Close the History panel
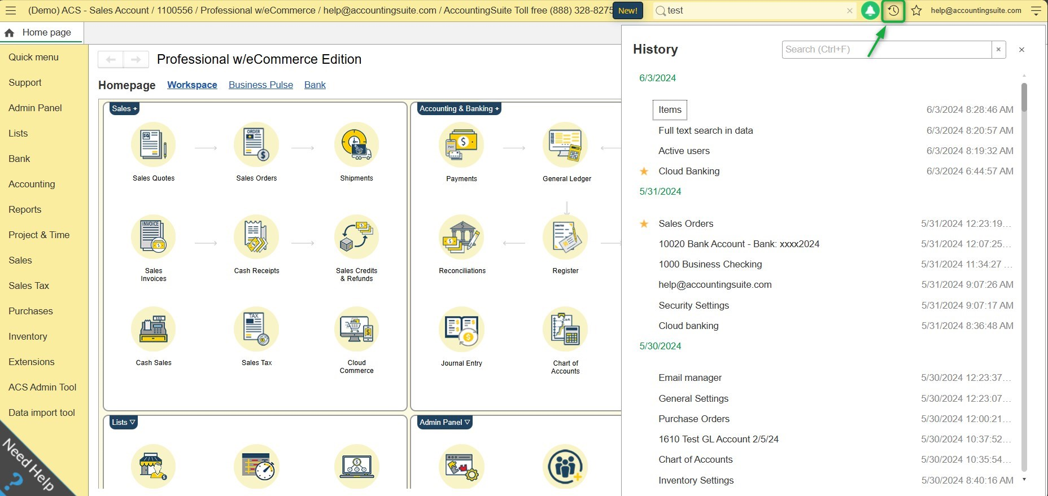 (1021, 50)
